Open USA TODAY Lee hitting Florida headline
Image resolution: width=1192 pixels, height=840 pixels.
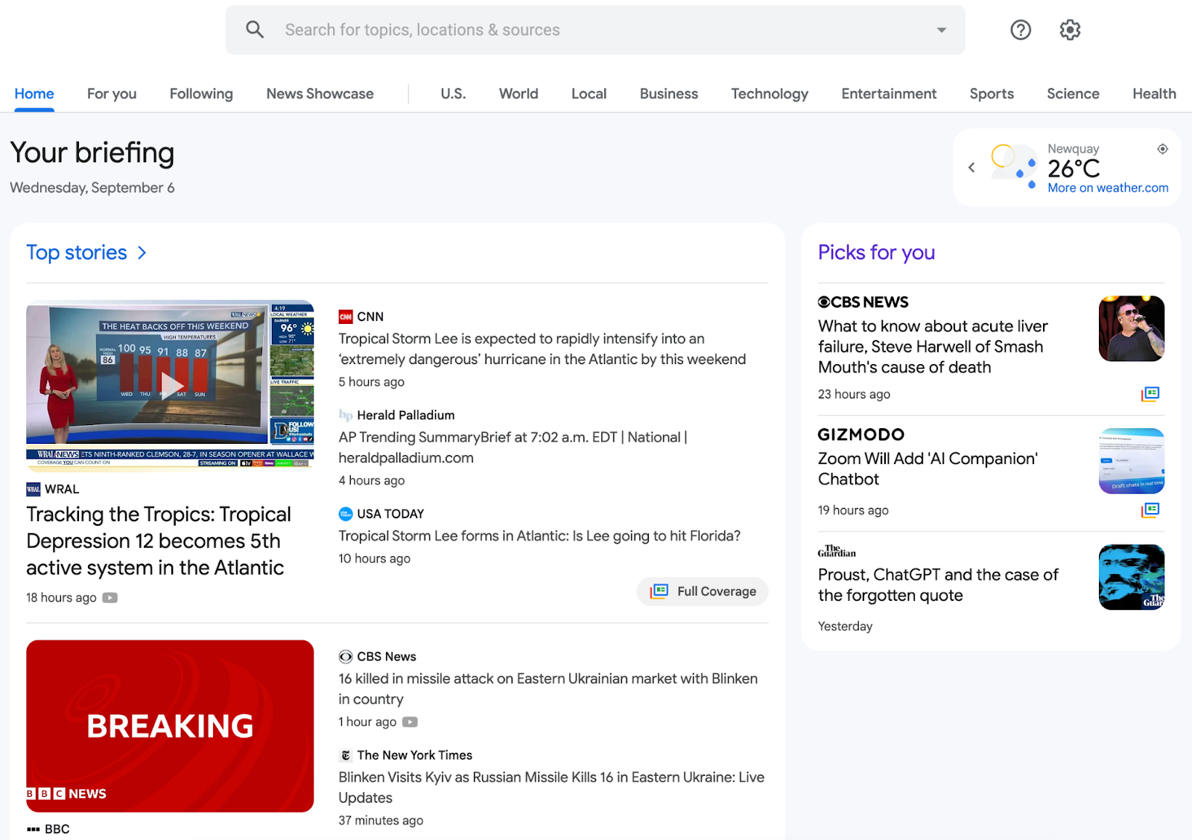539,536
